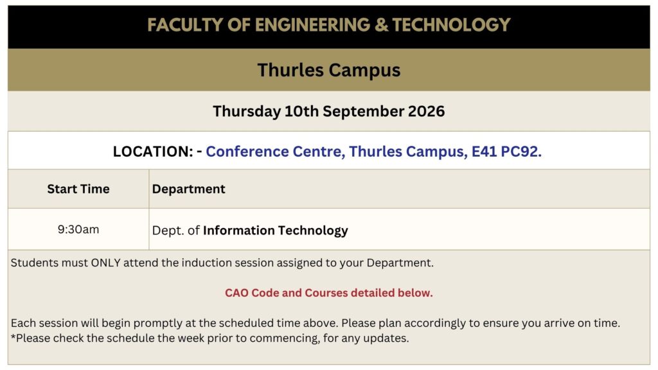This screenshot has height=370, width=658.
Task: Click the E41 PC92 eircode text
Action: pos(506,152)
